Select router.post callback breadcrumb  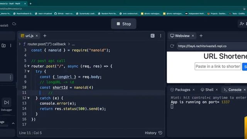click(x=46, y=44)
